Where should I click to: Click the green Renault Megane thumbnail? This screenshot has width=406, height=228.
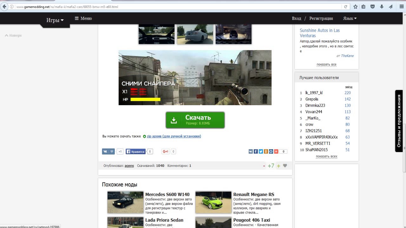pyautogui.click(x=213, y=202)
